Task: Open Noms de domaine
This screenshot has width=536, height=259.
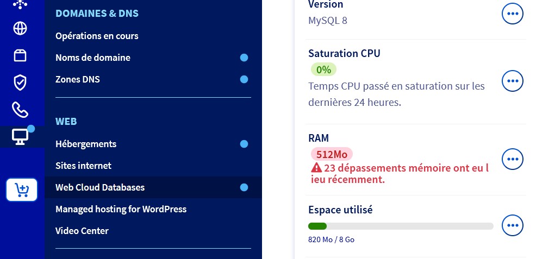Action: [x=92, y=58]
